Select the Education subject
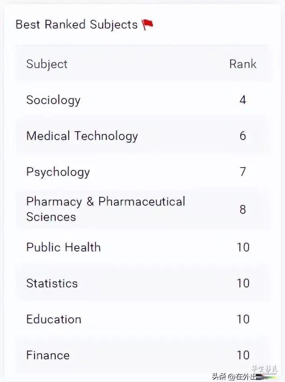This screenshot has height=382, width=285. point(54,320)
